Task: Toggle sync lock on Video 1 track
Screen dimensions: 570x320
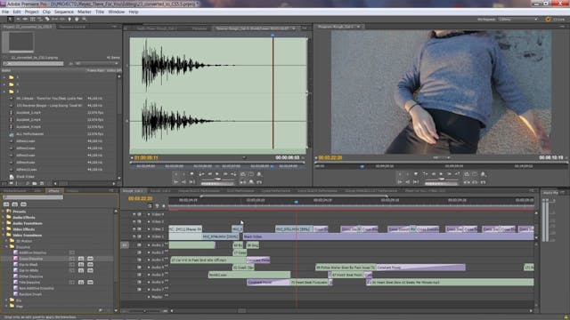Action: pyautogui.click(x=139, y=236)
